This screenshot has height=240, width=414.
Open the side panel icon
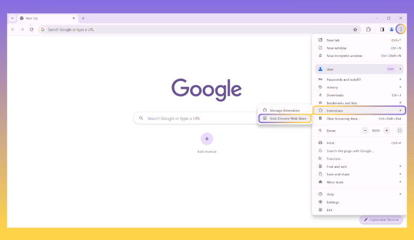point(382,29)
